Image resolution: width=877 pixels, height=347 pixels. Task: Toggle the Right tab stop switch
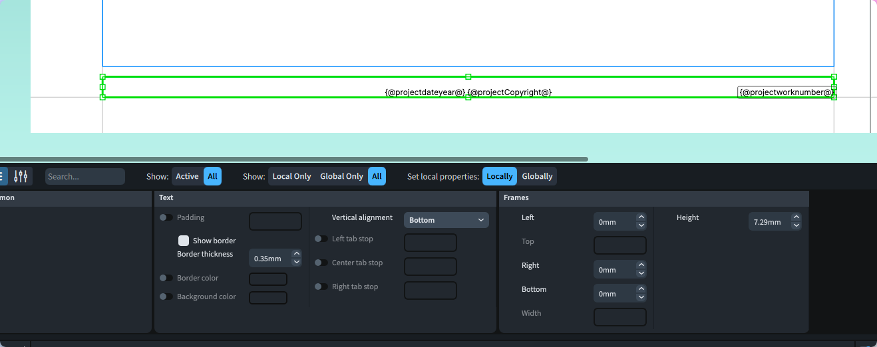(x=321, y=287)
